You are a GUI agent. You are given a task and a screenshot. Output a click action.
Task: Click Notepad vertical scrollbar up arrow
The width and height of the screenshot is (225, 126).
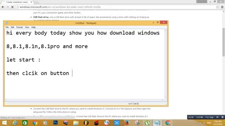[x=165, y=30]
